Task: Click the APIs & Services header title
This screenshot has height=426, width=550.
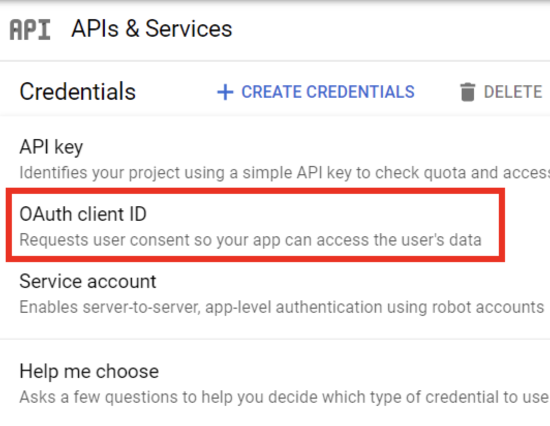Action: tap(151, 29)
